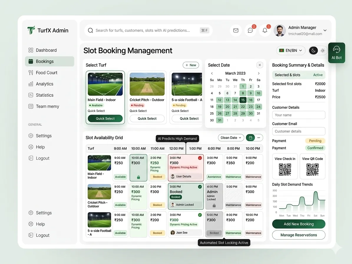Click the Jsan See customer chip in the slot grid
Viewport: 352px width, 264px height.
point(186,232)
